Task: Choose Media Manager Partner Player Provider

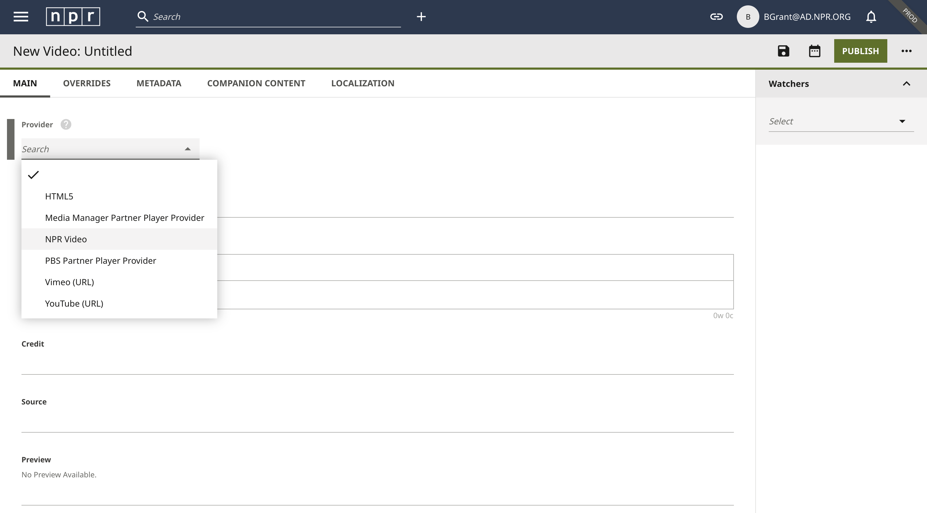Action: tap(119, 217)
